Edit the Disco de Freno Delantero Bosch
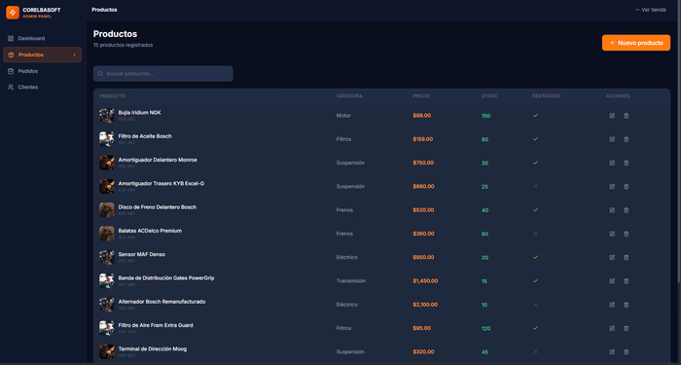The width and height of the screenshot is (681, 365). (x=612, y=210)
